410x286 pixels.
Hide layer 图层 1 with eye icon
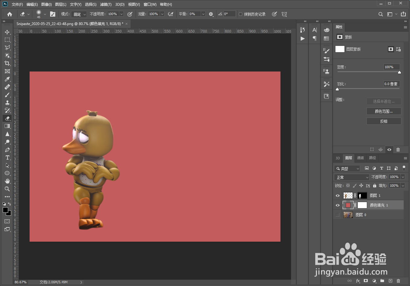point(338,195)
